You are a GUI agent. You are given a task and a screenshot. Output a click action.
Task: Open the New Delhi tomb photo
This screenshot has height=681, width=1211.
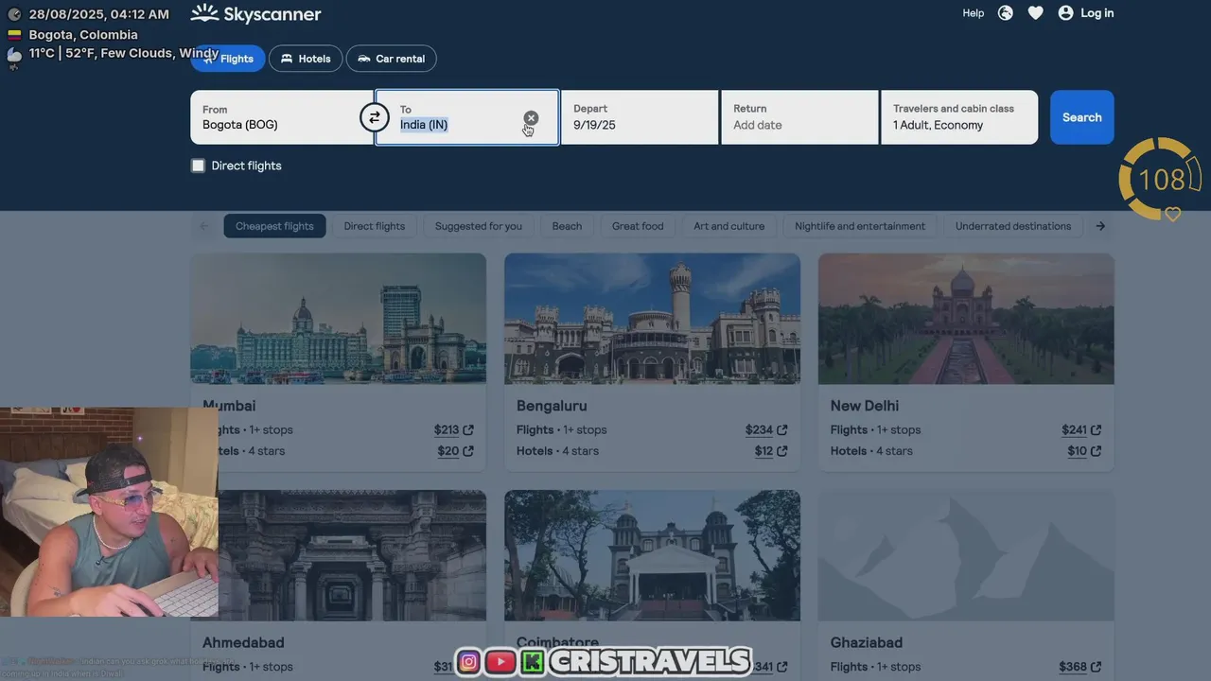966,319
